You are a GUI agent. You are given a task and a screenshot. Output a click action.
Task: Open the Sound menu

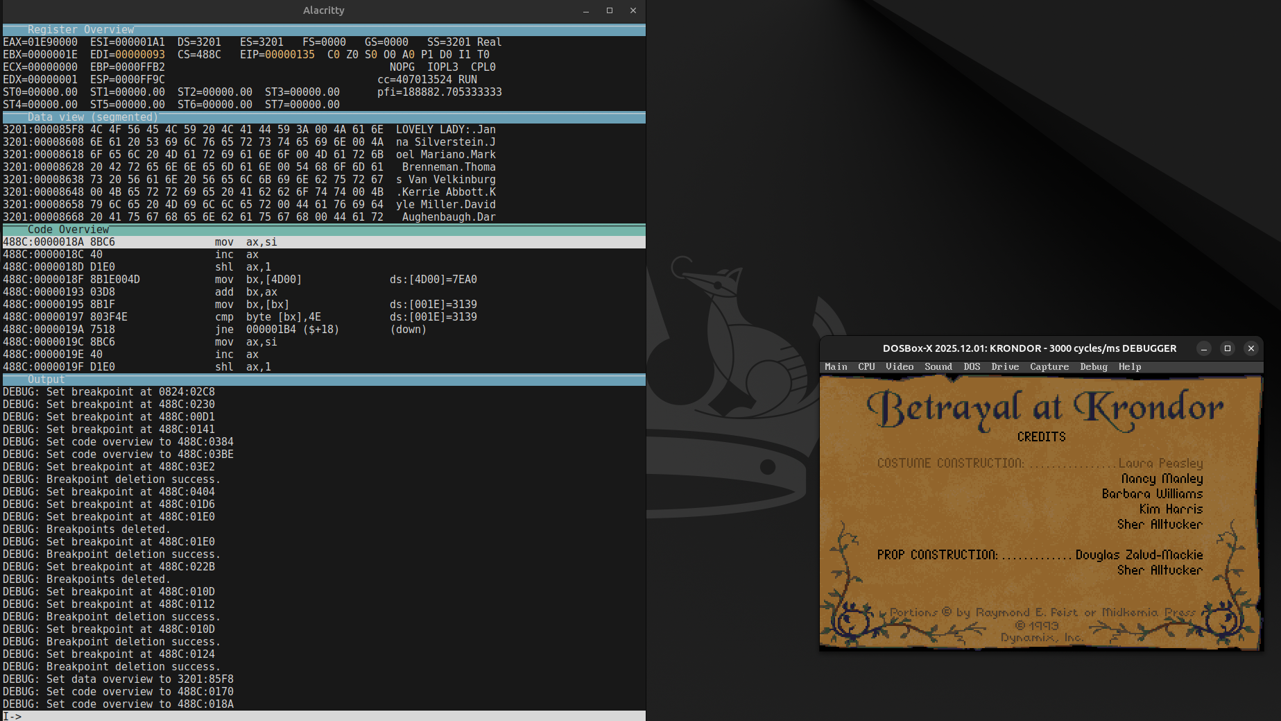tap(938, 366)
